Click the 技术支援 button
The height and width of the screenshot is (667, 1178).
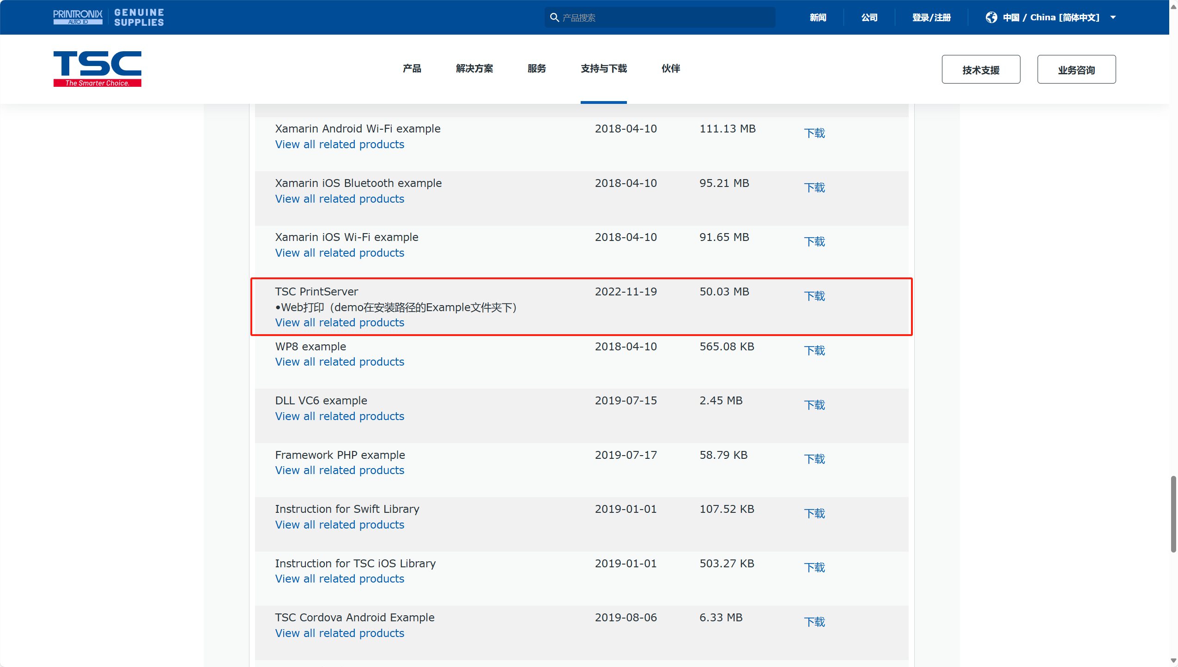click(981, 70)
